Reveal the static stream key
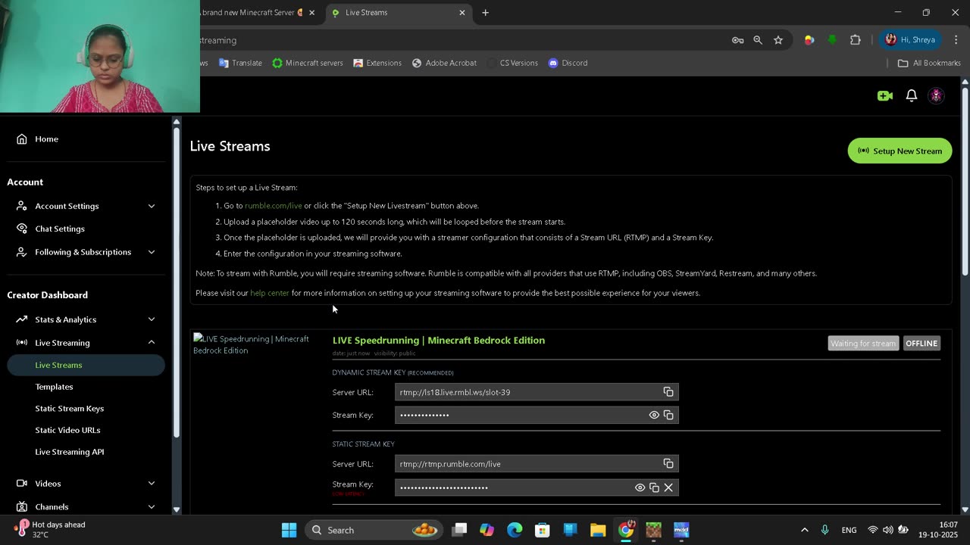Image resolution: width=970 pixels, height=545 pixels. click(x=640, y=487)
